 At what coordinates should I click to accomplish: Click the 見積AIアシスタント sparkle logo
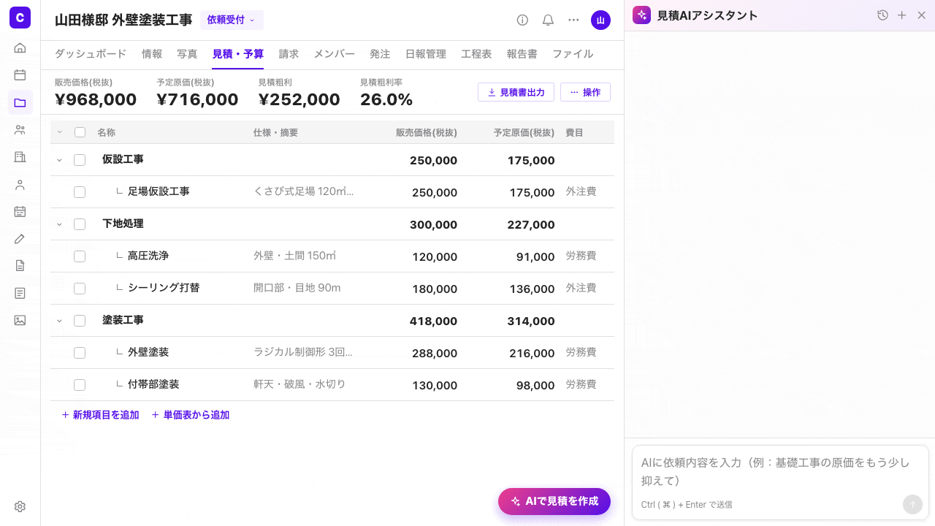642,15
